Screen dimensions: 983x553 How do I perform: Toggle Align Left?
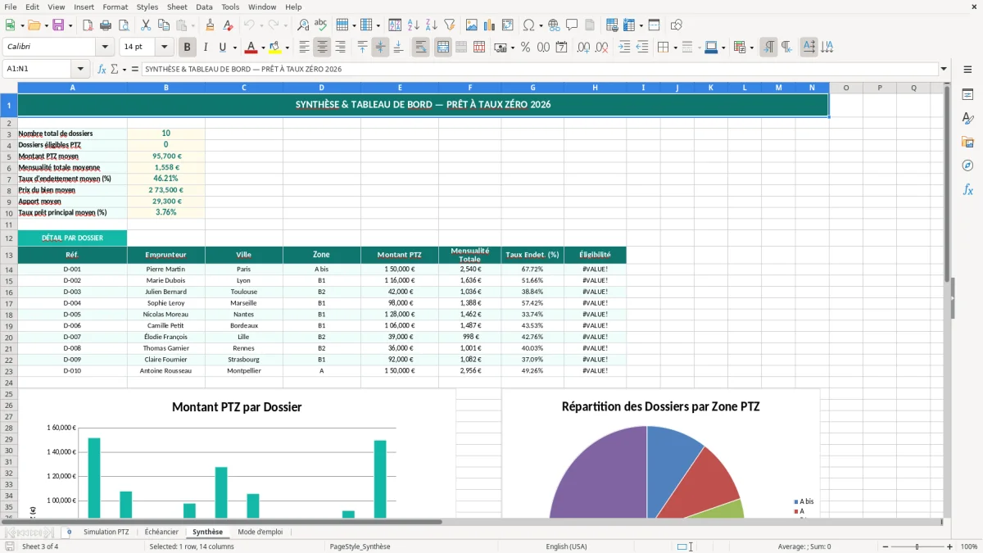coord(304,48)
